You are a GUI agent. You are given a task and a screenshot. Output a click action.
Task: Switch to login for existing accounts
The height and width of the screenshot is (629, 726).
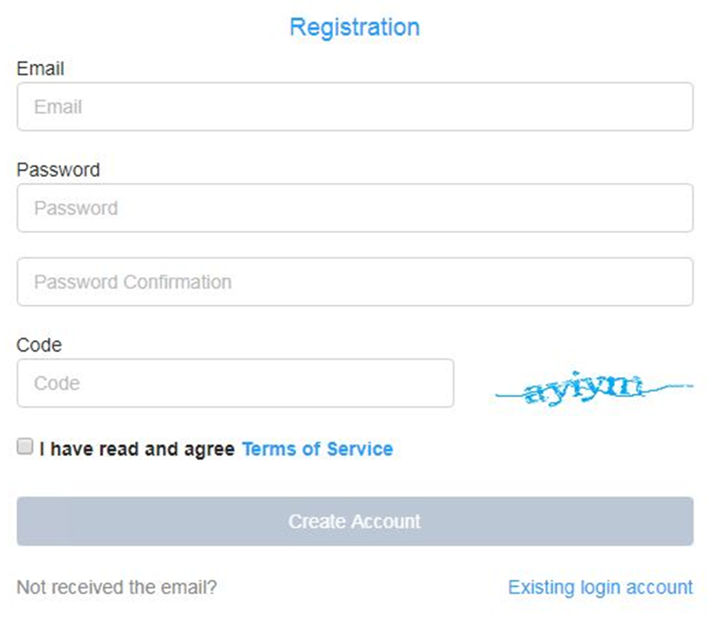tap(601, 587)
